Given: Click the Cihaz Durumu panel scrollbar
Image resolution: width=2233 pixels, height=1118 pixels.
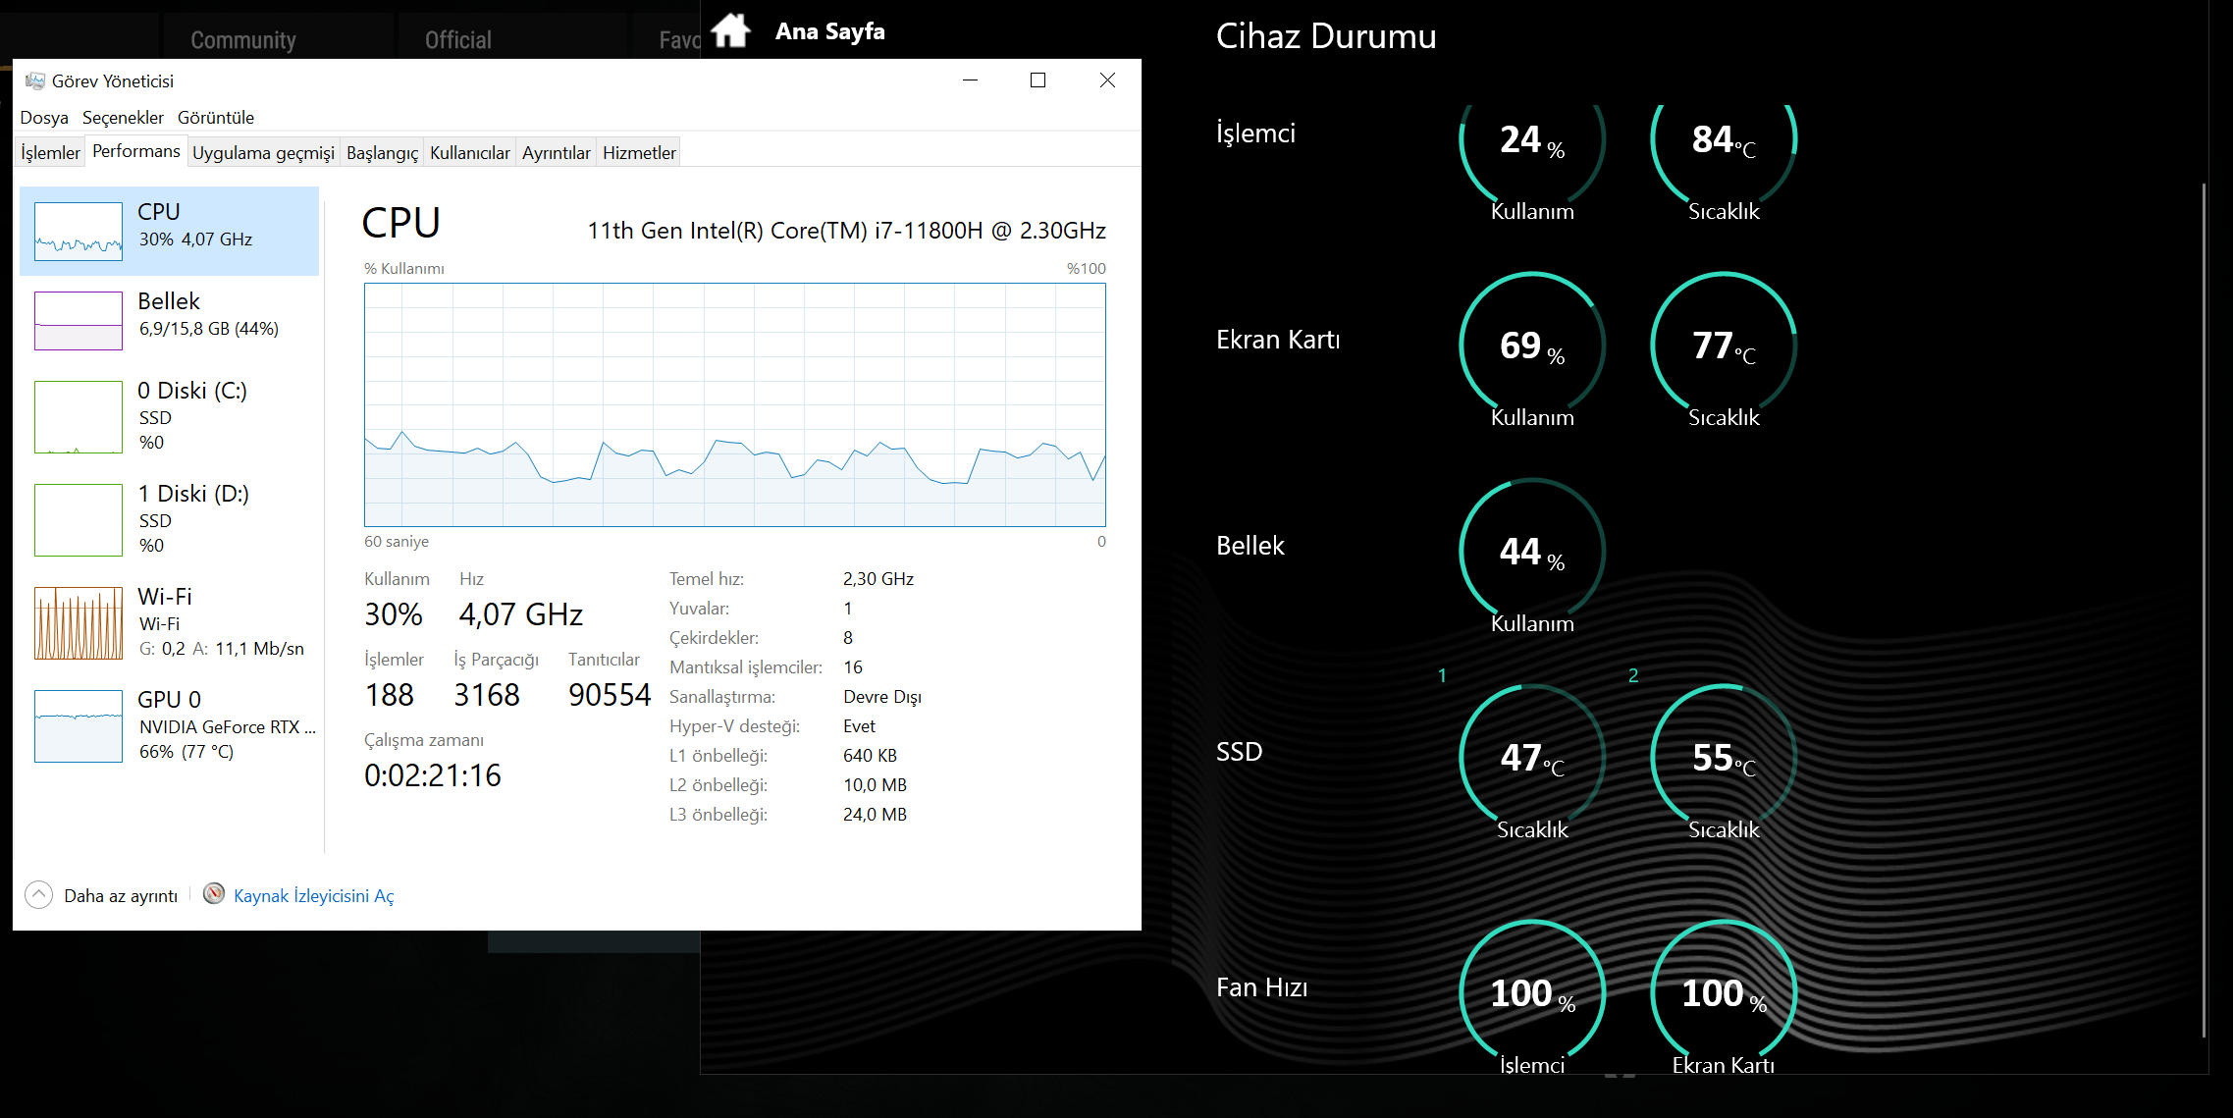Looking at the screenshot, I should pos(2204,609).
